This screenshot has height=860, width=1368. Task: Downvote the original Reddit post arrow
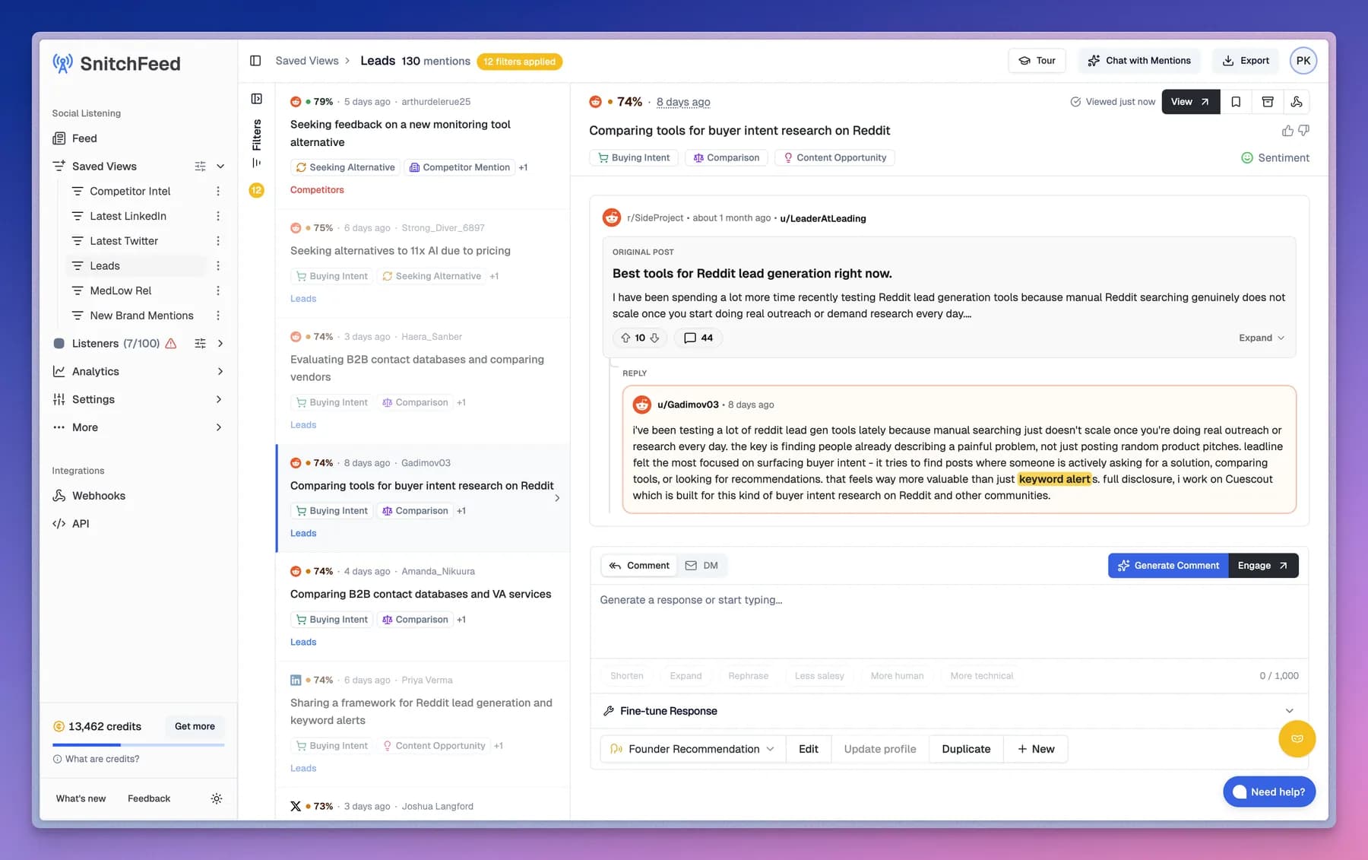tap(654, 338)
